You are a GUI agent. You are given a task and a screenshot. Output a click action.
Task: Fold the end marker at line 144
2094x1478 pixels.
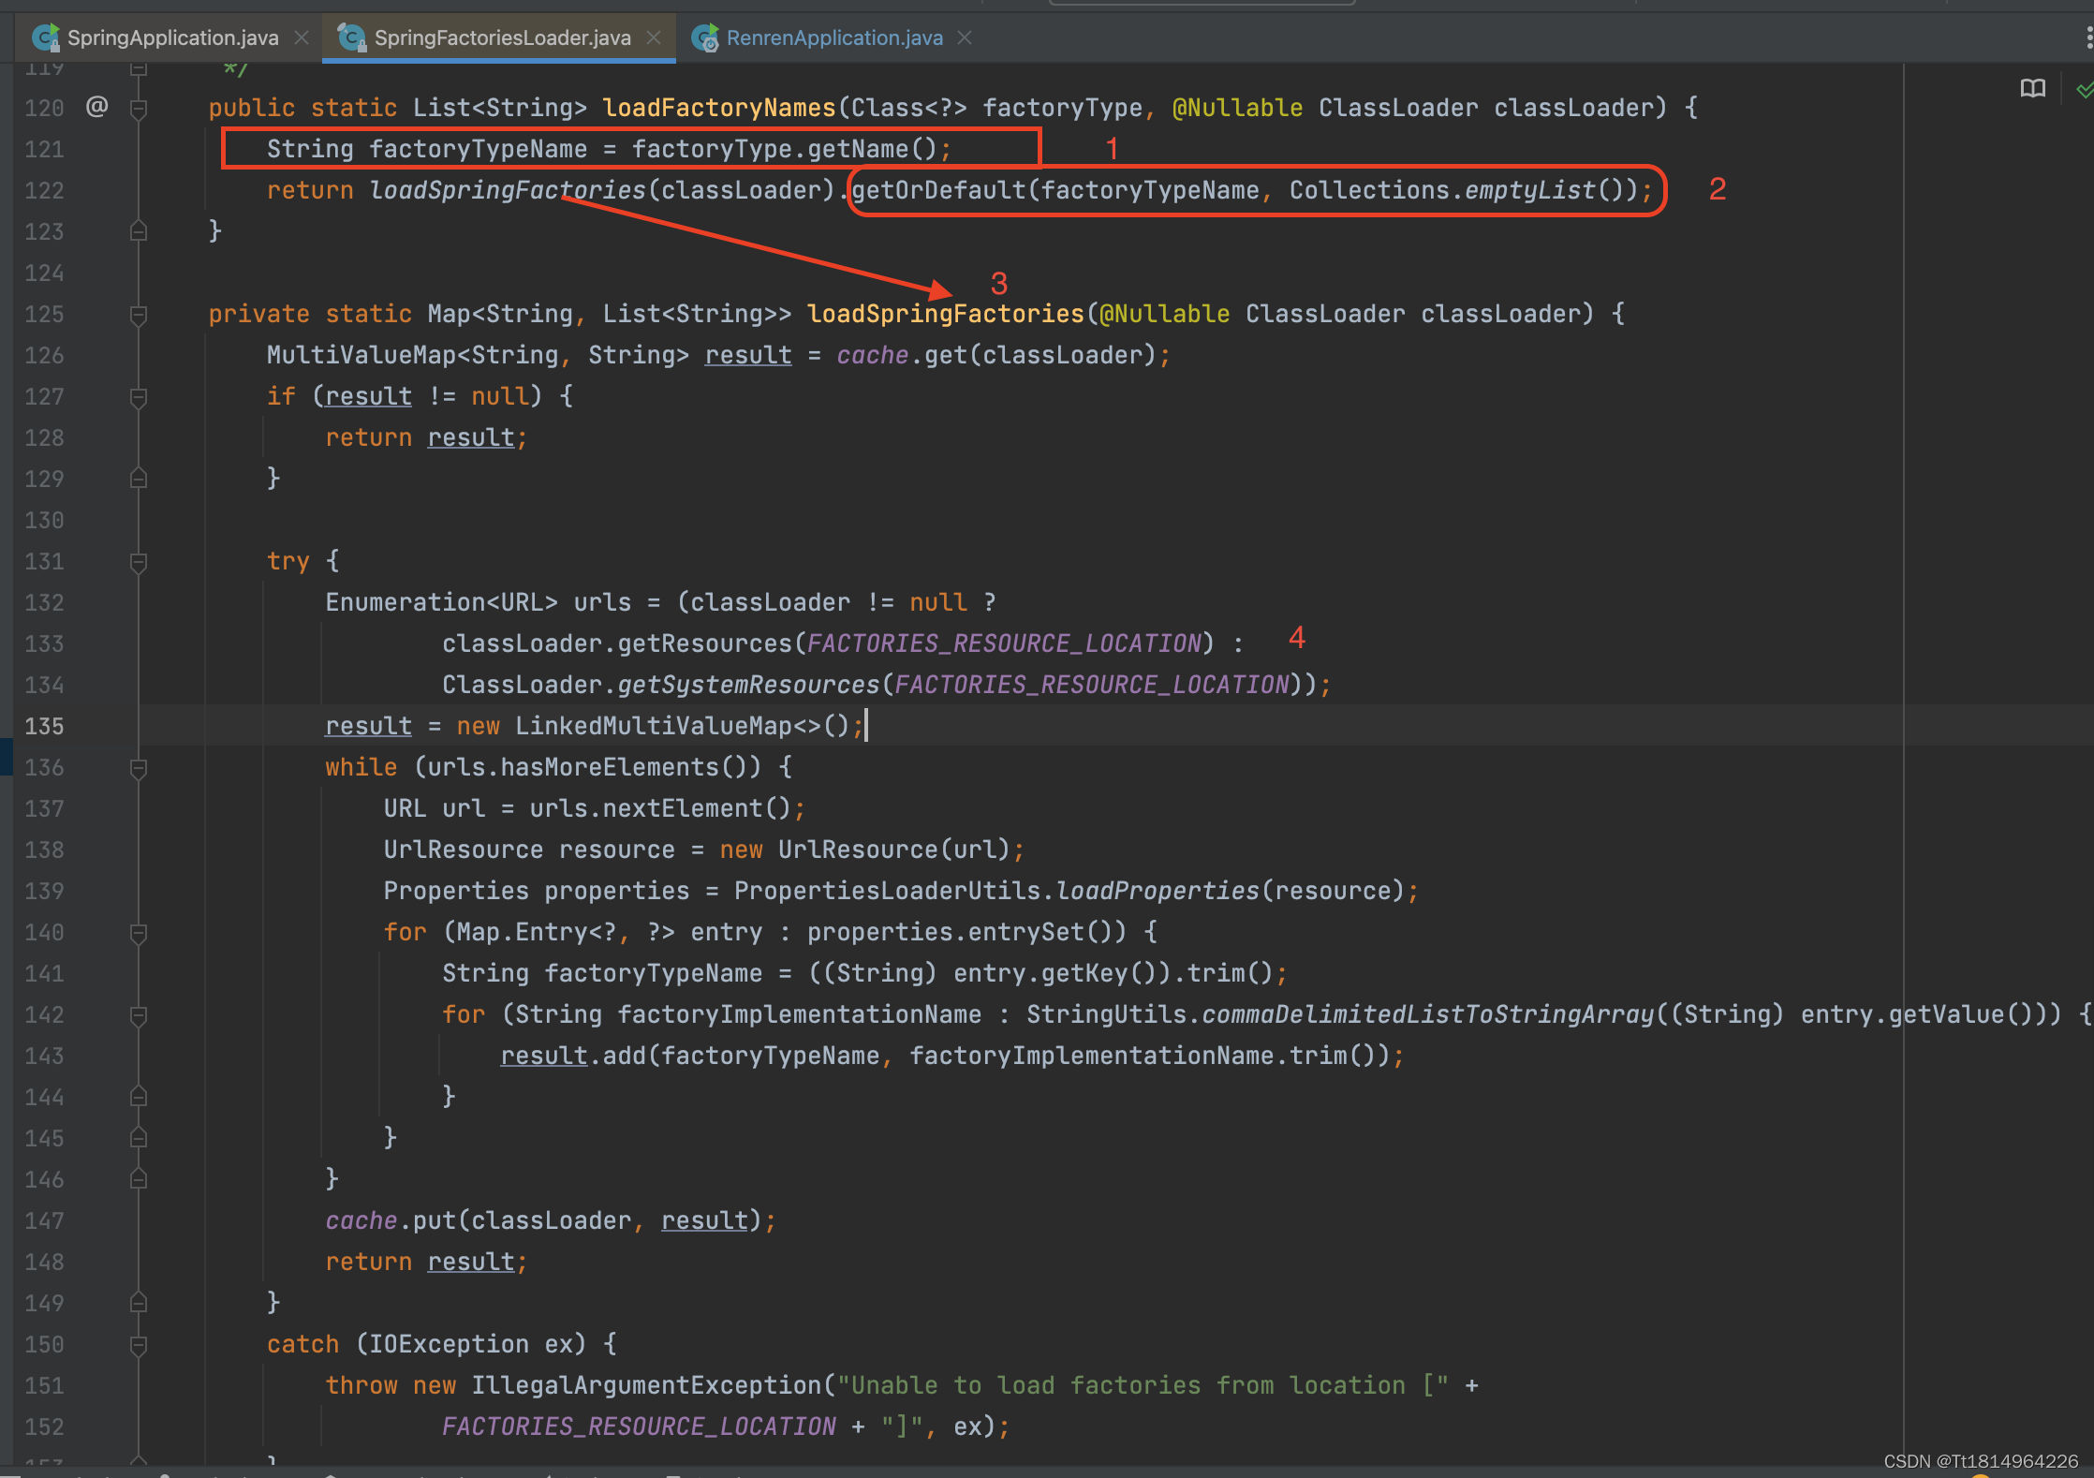(x=139, y=1096)
